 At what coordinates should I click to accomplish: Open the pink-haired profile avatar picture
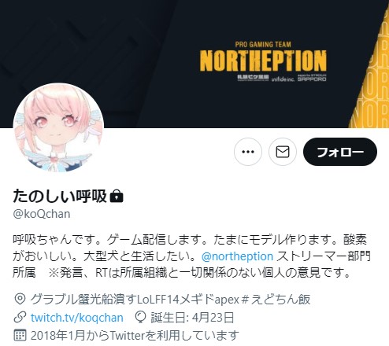[x=58, y=128]
